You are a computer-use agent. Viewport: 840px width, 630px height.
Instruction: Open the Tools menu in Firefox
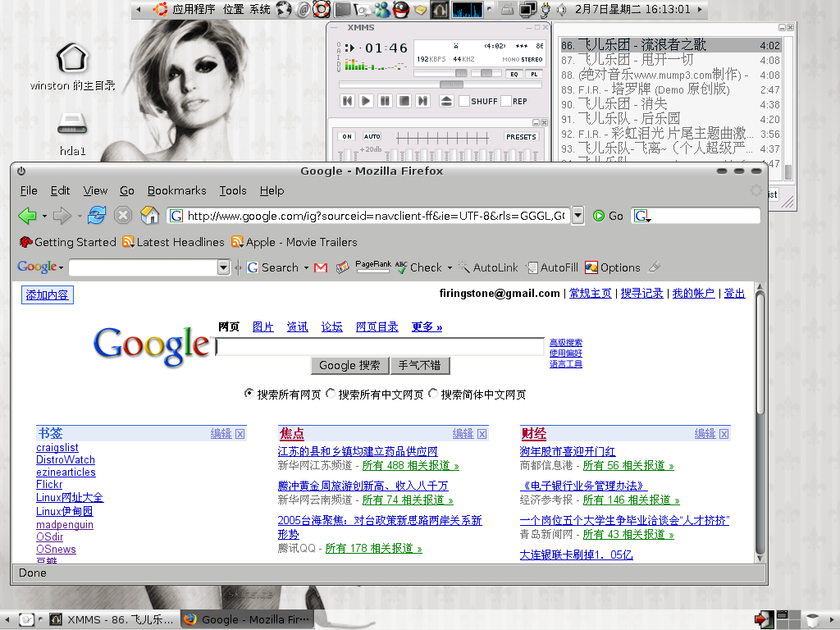pos(233,190)
